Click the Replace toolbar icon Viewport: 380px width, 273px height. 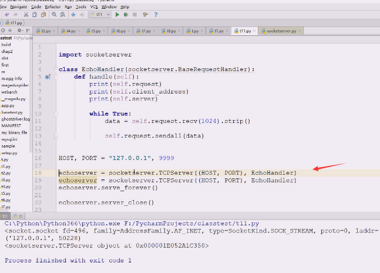[x=62, y=15]
